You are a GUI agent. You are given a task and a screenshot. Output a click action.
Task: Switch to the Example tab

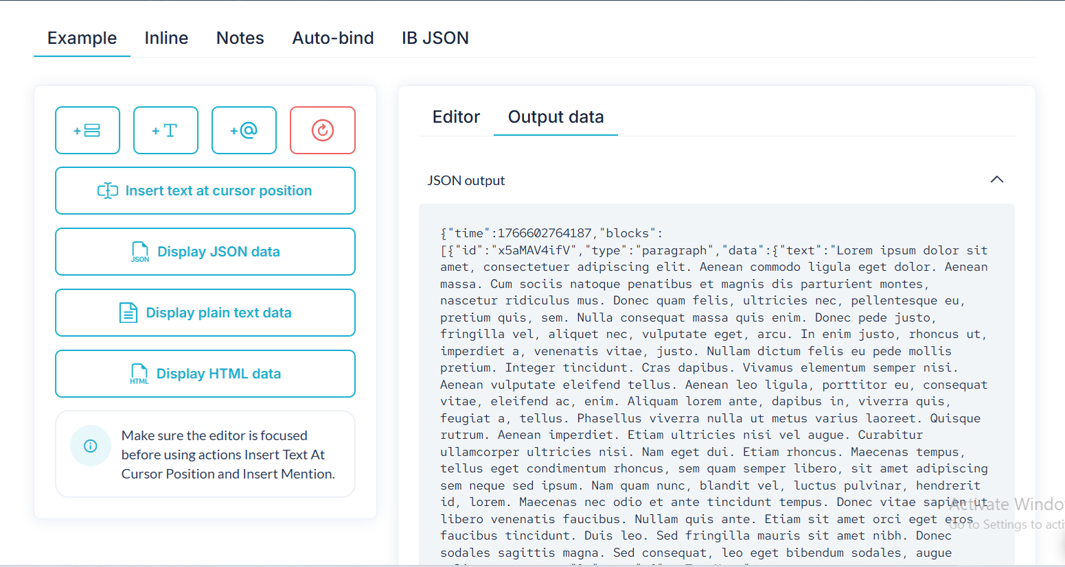click(82, 38)
